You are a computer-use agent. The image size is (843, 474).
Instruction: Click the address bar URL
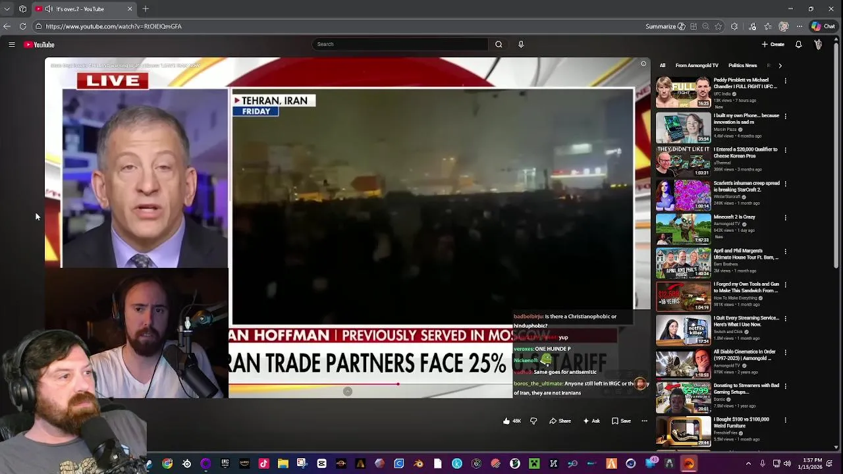(113, 26)
